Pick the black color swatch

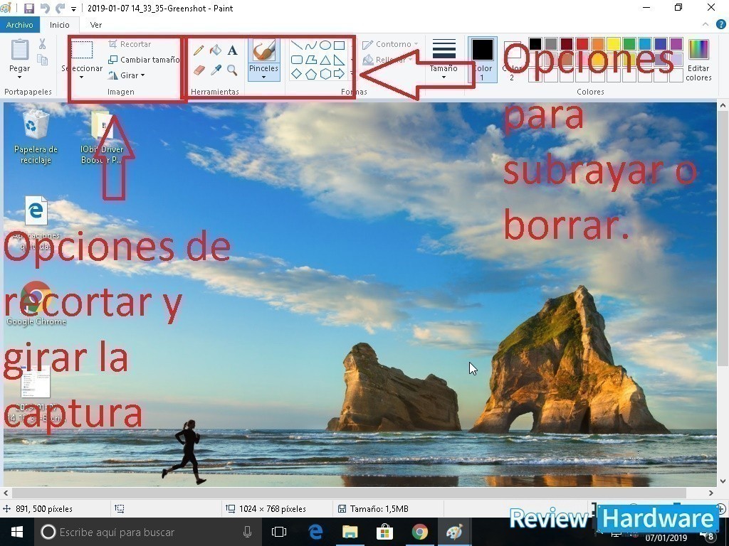[x=535, y=43]
